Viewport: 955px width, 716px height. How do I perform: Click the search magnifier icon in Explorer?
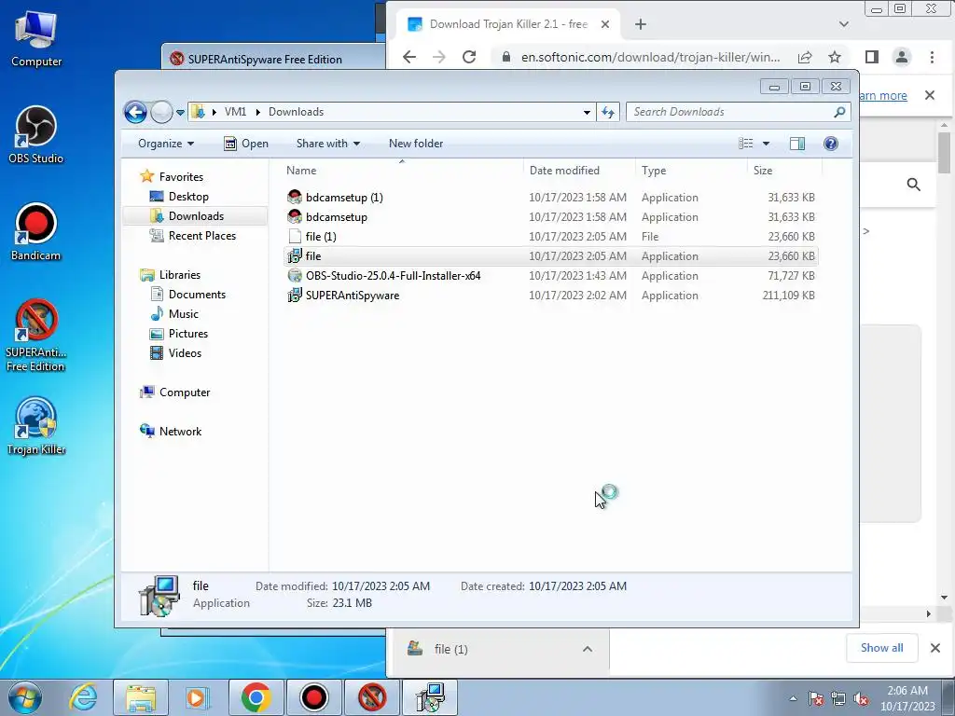point(840,112)
